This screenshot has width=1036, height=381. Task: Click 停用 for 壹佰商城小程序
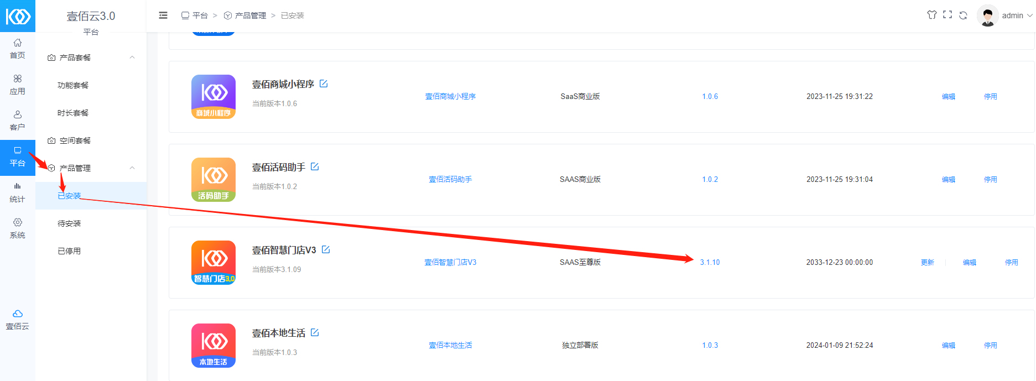click(991, 96)
